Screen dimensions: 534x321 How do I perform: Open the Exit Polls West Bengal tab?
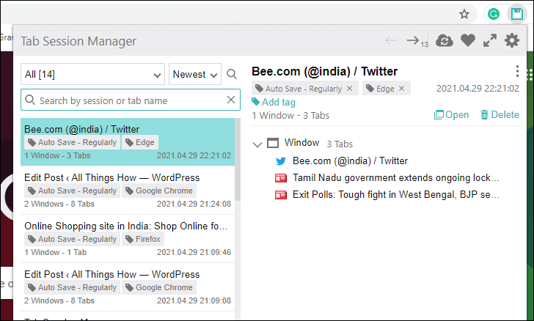(396, 195)
